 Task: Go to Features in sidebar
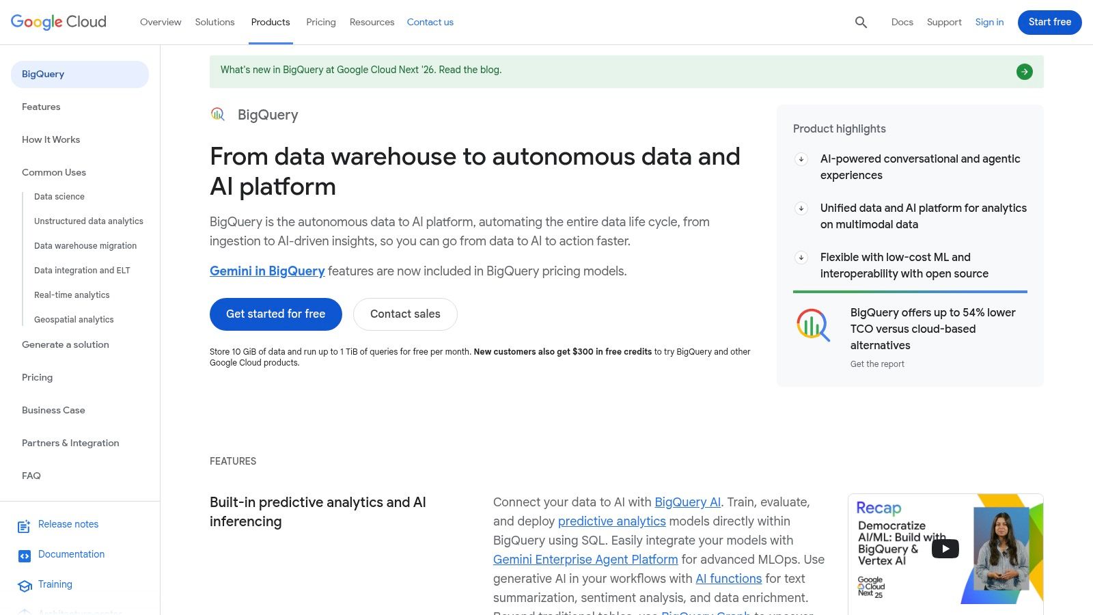[x=41, y=107]
